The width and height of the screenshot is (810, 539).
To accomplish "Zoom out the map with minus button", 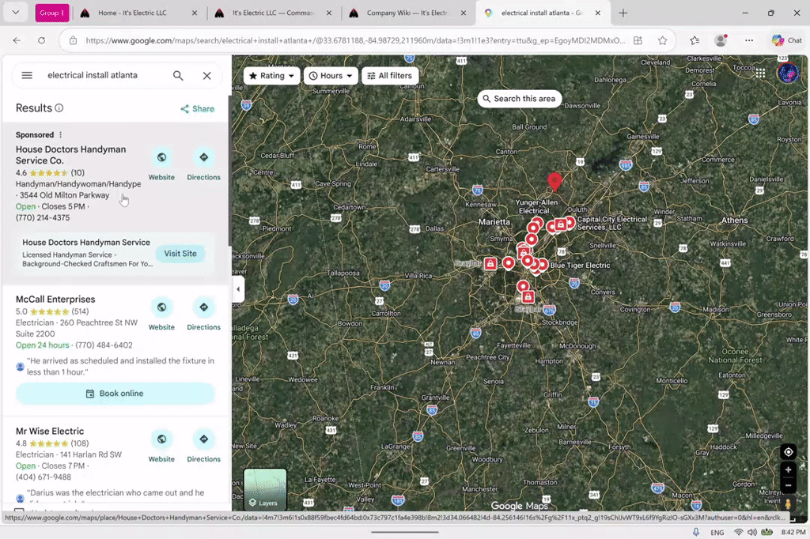I will pyautogui.click(x=789, y=485).
